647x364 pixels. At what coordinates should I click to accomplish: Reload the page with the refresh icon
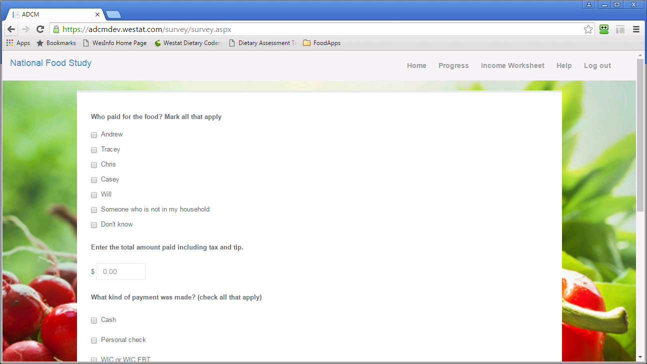[x=40, y=29]
